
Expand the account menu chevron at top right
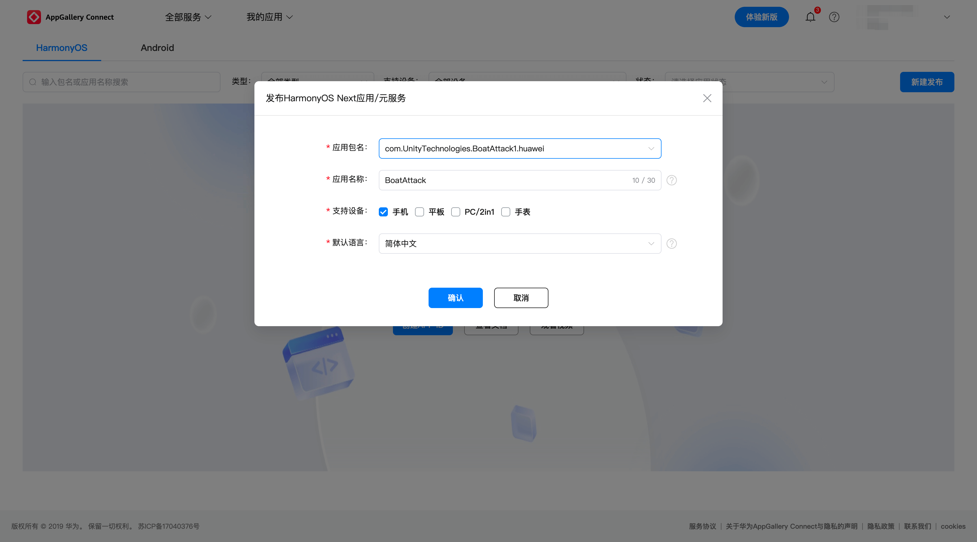[x=947, y=17]
